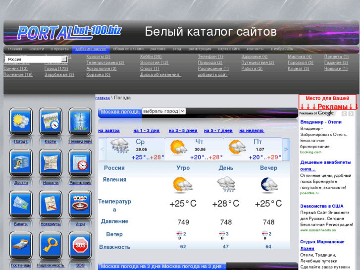Open the Телевидение tower icon
The height and width of the screenshot is (270, 360).
(80, 121)
